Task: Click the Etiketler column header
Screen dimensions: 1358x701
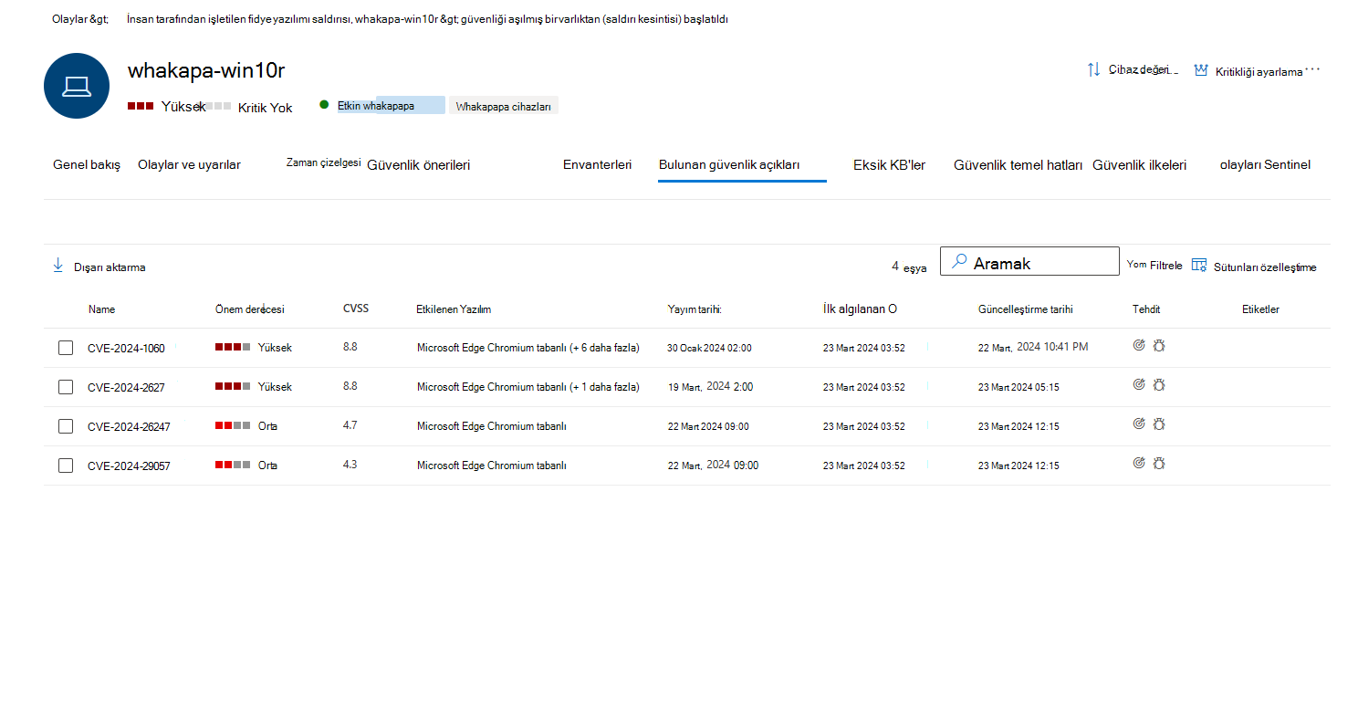Action: point(1260,309)
